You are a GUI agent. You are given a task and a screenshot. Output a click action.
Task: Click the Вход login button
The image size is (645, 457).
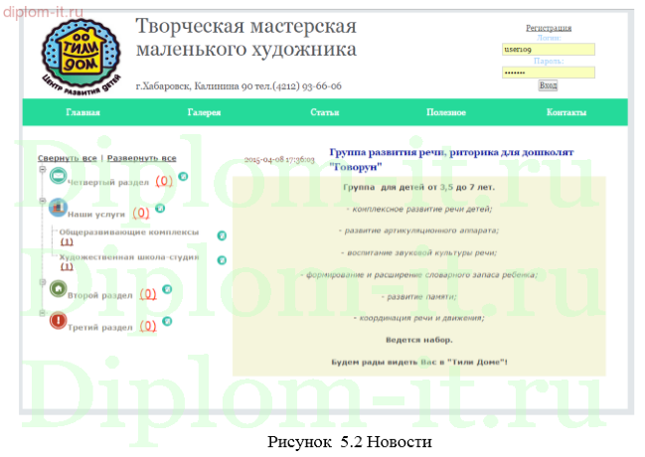548,85
